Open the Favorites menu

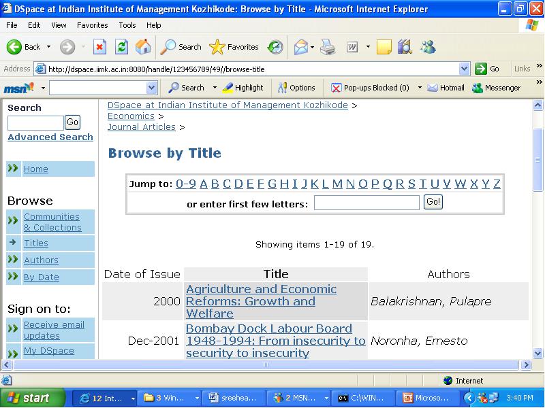click(x=93, y=25)
